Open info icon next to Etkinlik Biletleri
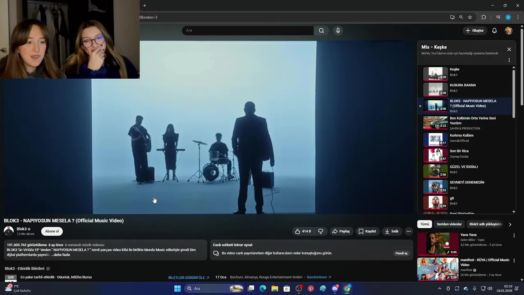The height and width of the screenshot is (295, 524). [x=48, y=269]
